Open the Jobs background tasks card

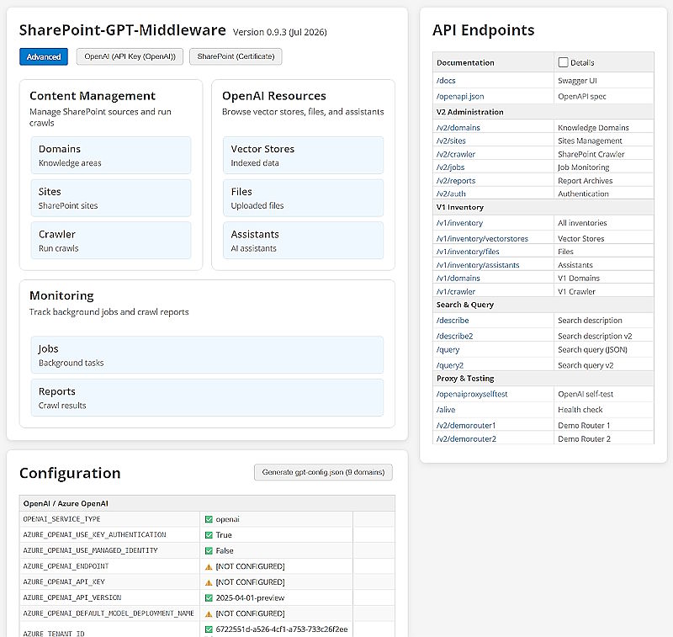[x=207, y=355]
